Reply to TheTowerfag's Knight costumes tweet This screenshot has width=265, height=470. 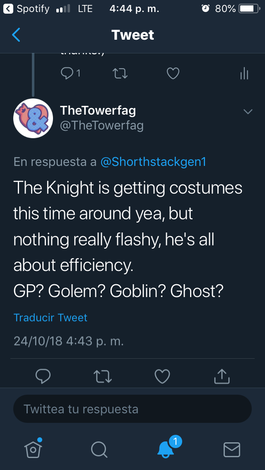(43, 376)
